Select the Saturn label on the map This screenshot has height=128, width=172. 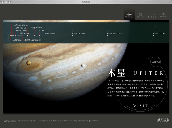point(49,33)
